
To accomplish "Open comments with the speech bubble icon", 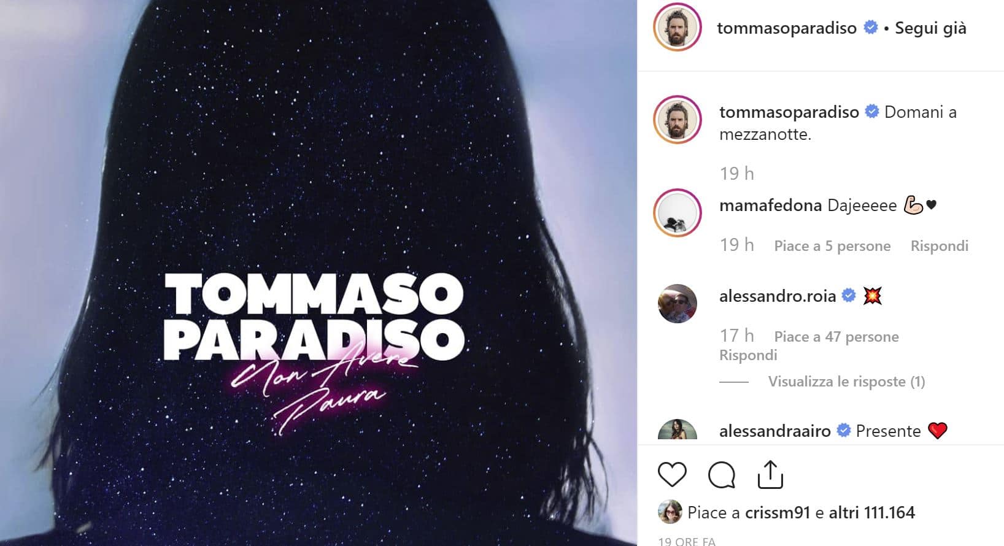I will point(721,475).
